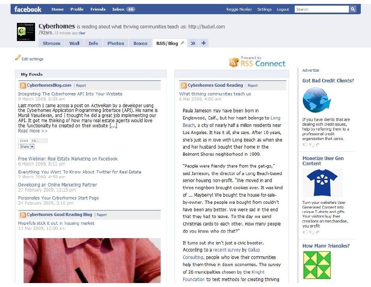Add a new tab with the plus button
Image resolution: width=371 pixels, height=287 pixels.
tap(204, 43)
